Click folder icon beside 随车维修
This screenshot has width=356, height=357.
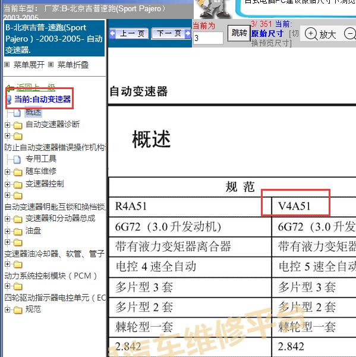click(18, 172)
